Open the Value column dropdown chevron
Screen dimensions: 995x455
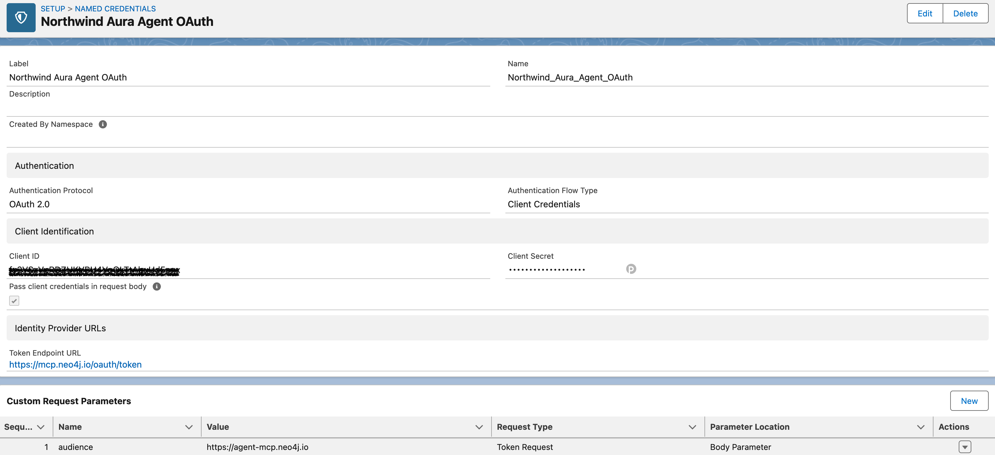tap(479, 427)
